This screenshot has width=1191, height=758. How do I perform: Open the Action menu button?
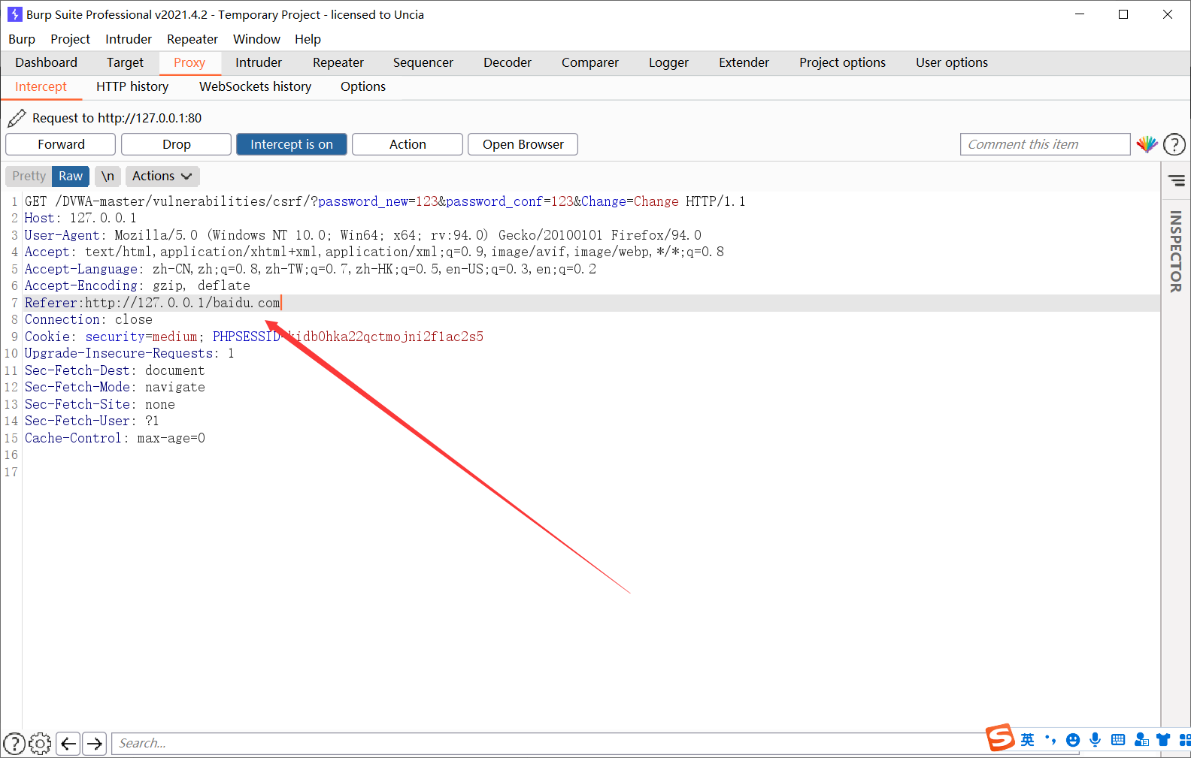408,144
